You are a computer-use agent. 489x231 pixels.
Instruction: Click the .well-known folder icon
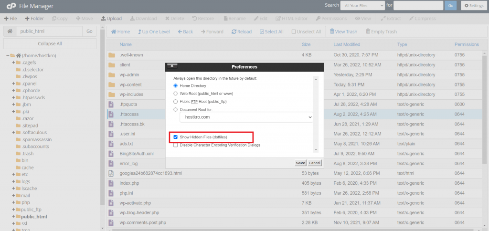pyautogui.click(x=112, y=55)
